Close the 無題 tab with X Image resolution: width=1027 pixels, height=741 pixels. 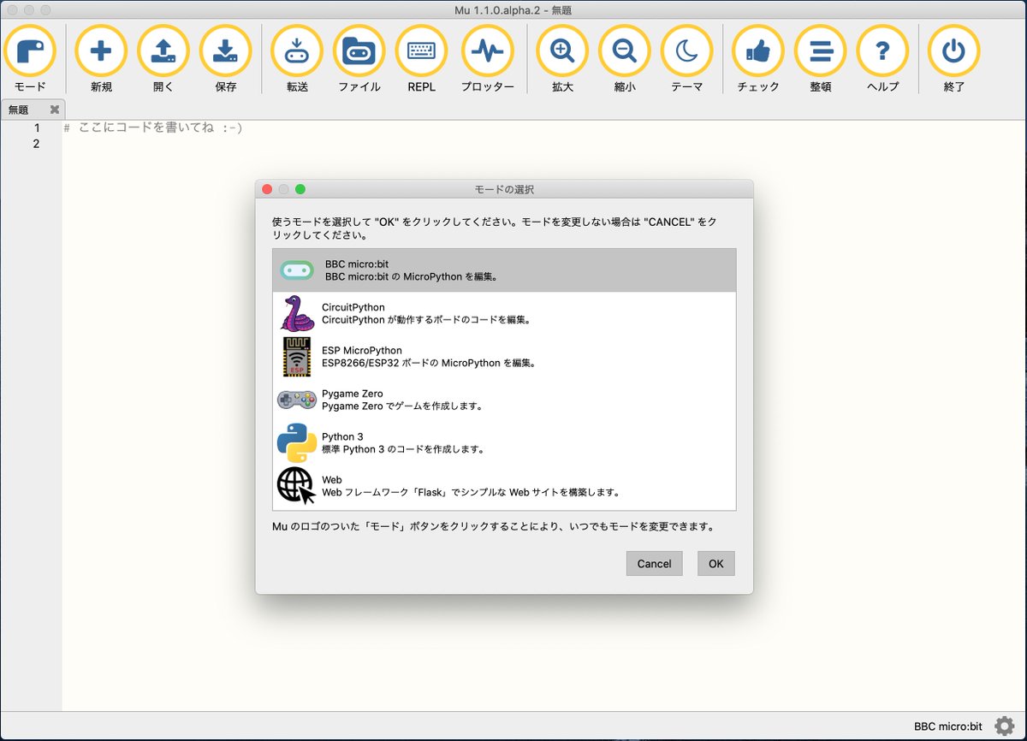(55, 110)
